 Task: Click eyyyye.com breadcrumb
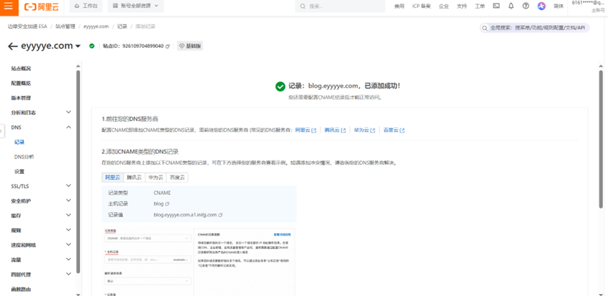pyautogui.click(x=96, y=27)
